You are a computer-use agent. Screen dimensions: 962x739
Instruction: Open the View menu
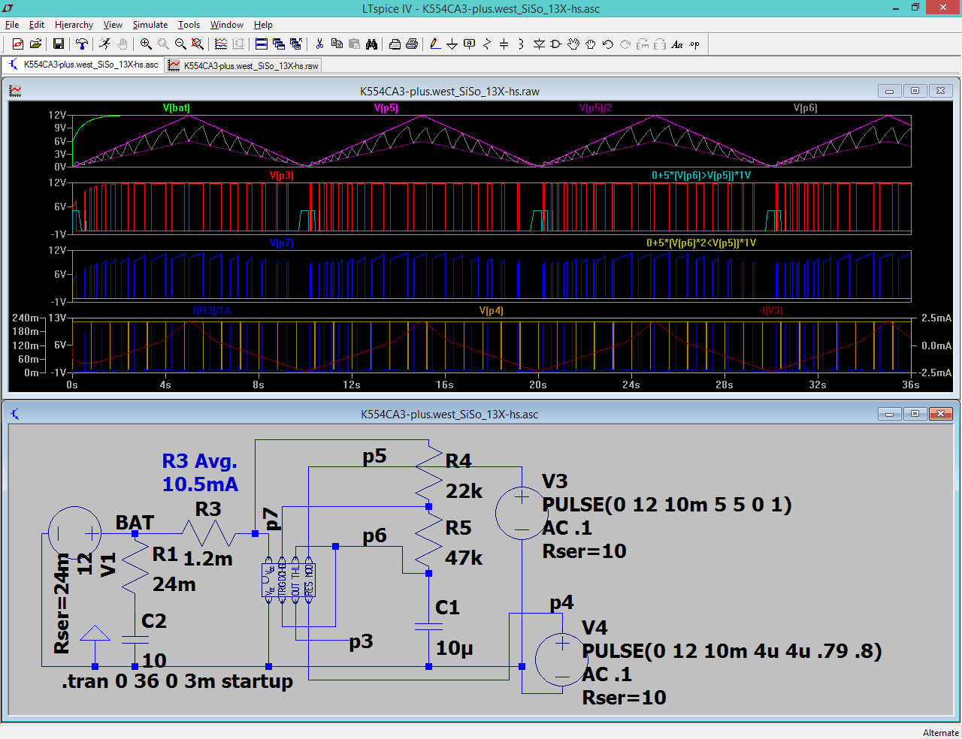pyautogui.click(x=113, y=25)
